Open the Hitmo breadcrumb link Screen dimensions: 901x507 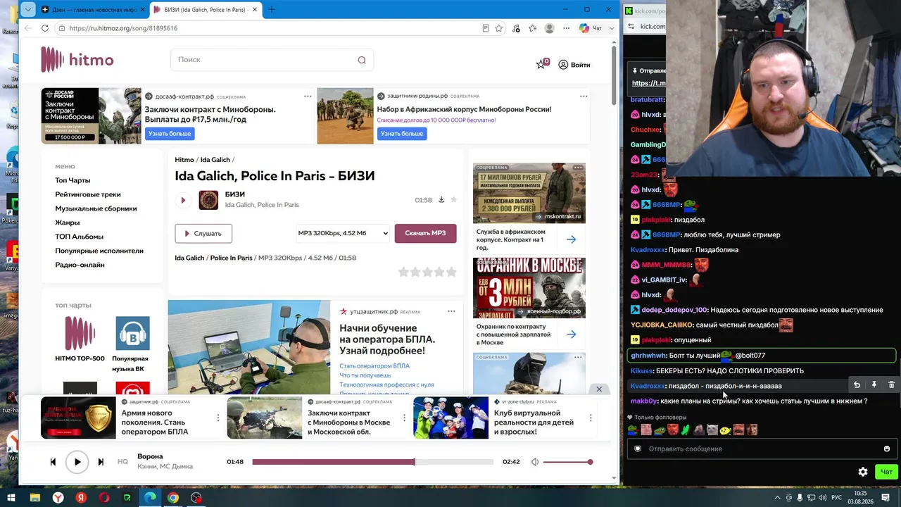(184, 160)
